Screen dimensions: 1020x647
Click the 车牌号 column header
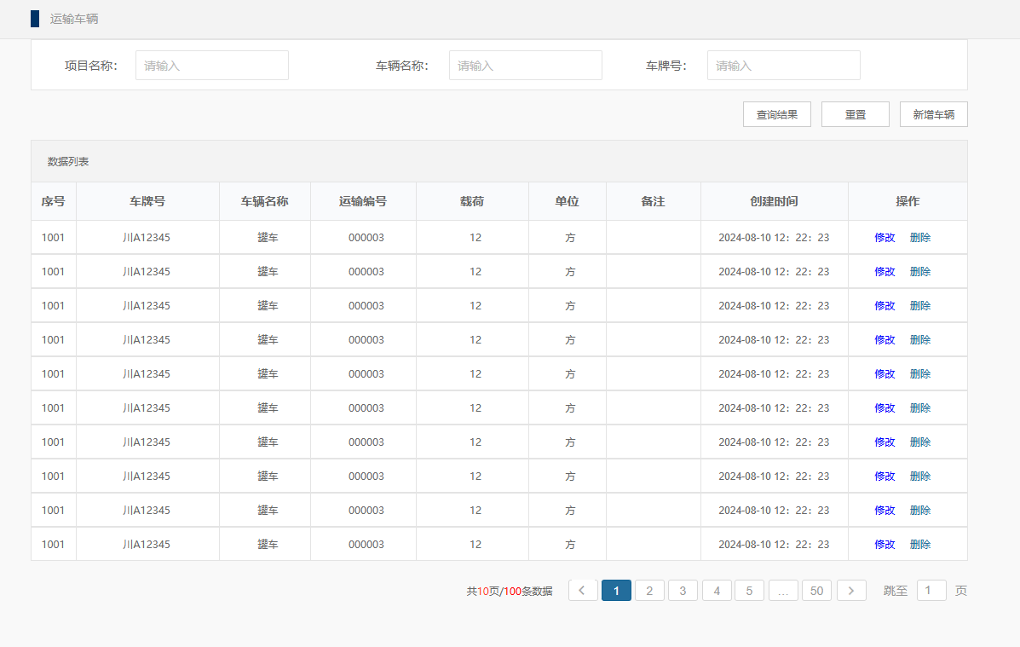[x=147, y=202]
